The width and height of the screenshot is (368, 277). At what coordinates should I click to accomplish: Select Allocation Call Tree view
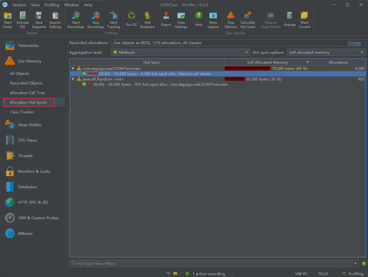27,93
